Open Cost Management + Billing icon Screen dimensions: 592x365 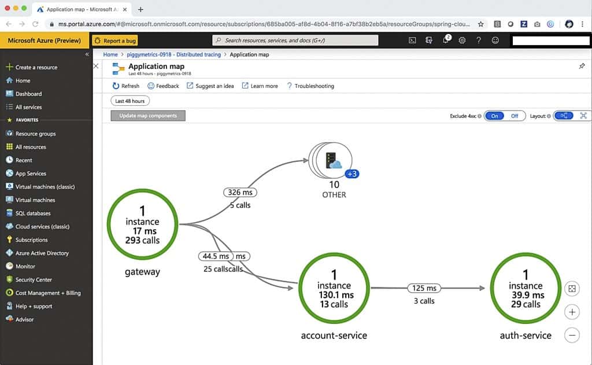pyautogui.click(x=9, y=293)
